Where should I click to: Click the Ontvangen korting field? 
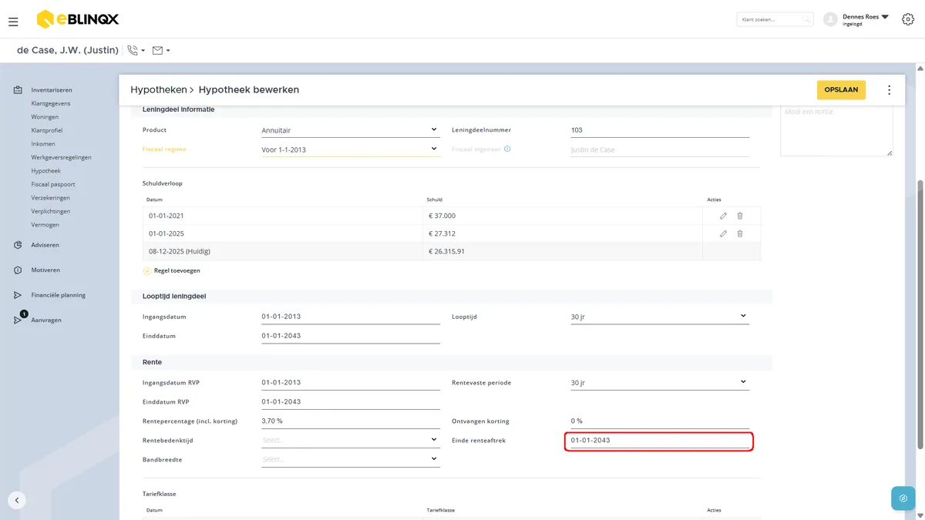pos(660,421)
